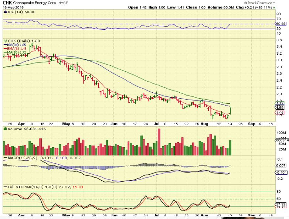Click the black Full STO legend line marker
The image size is (289, 219).
point(5,187)
